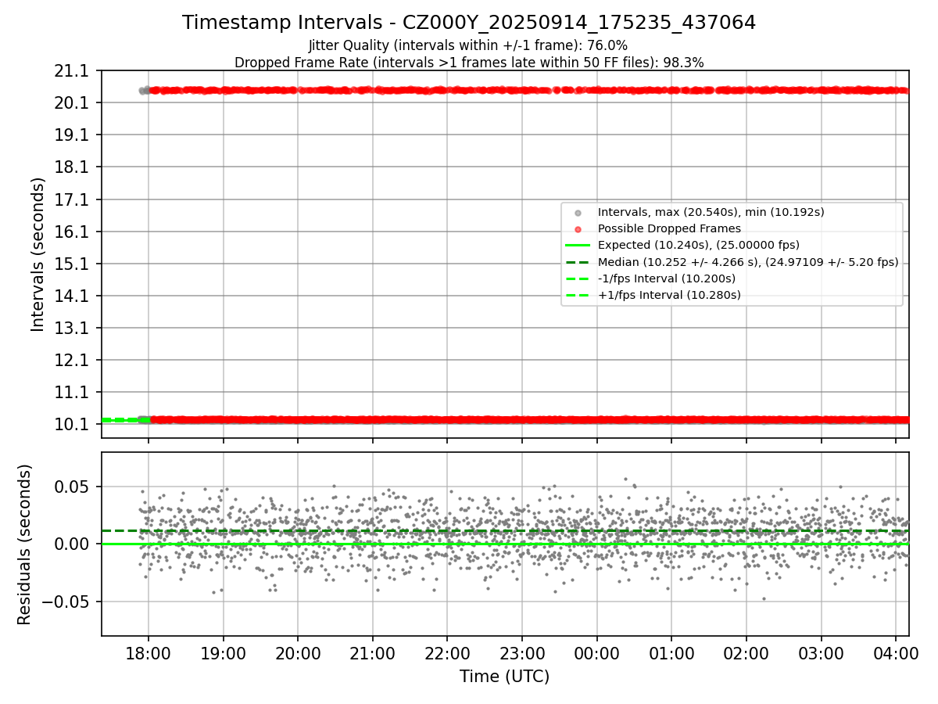Click legend entry '-1/fps Interval (10.200s)'
This screenshot has width=938, height=704.
pos(667,278)
